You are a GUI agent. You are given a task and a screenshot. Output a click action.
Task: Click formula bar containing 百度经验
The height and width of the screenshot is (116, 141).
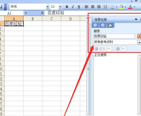(x=93, y=13)
